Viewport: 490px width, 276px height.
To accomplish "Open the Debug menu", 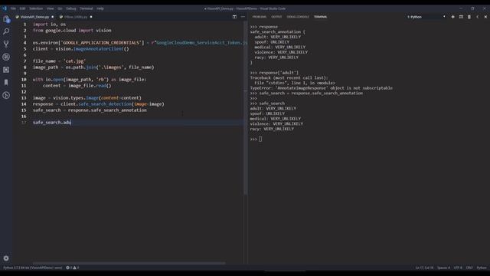I will [71, 8].
